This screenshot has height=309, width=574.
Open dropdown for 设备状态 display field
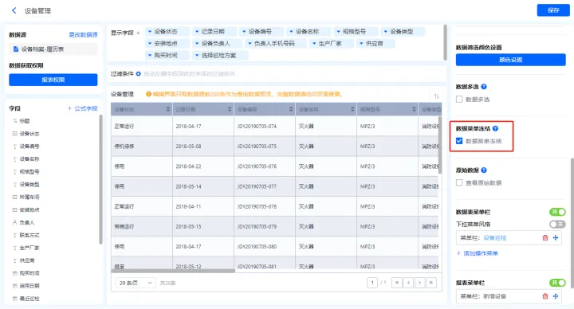coord(150,32)
